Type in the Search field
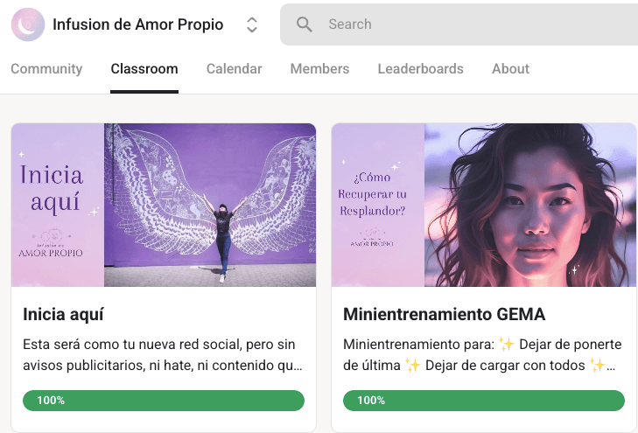Screen dimensions: 638x433 [x=473, y=24]
